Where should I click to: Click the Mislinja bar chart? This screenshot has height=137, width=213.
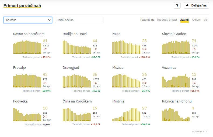(x=126, y=115)
